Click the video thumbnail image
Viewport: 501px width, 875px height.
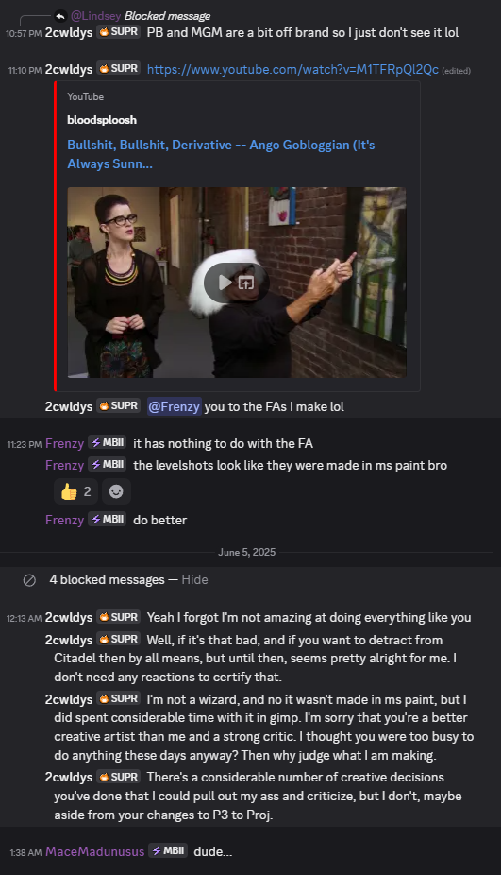tap(237, 283)
